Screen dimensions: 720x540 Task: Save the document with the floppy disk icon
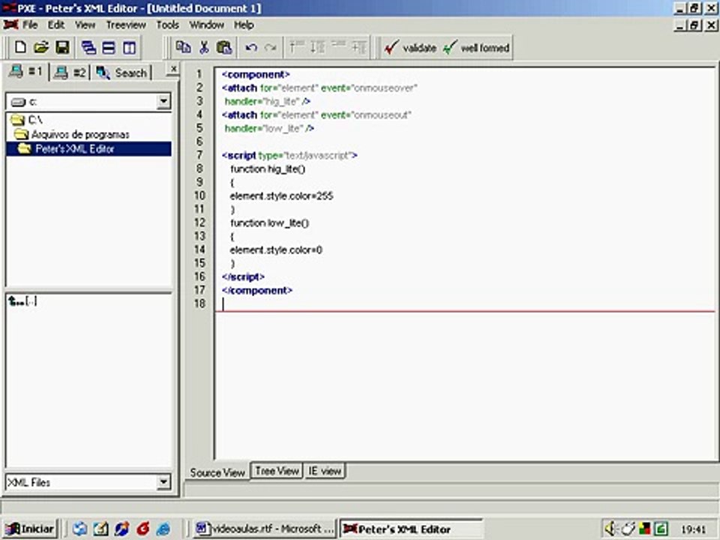click(62, 47)
